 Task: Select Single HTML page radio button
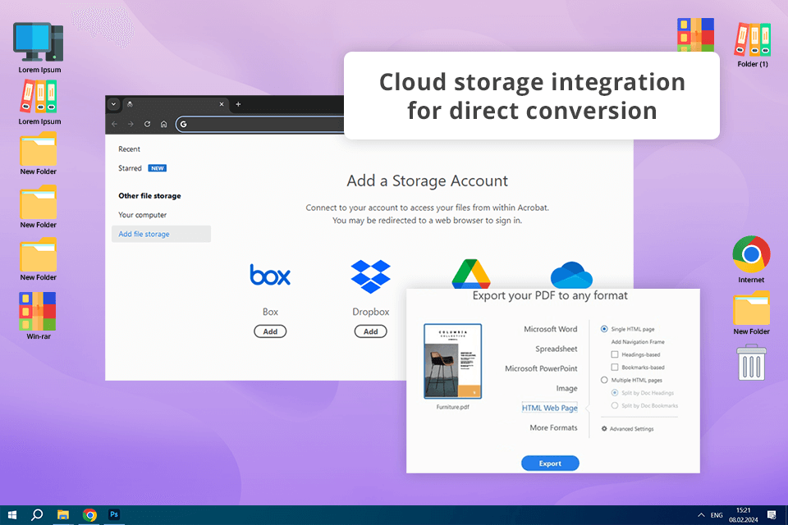click(x=604, y=329)
